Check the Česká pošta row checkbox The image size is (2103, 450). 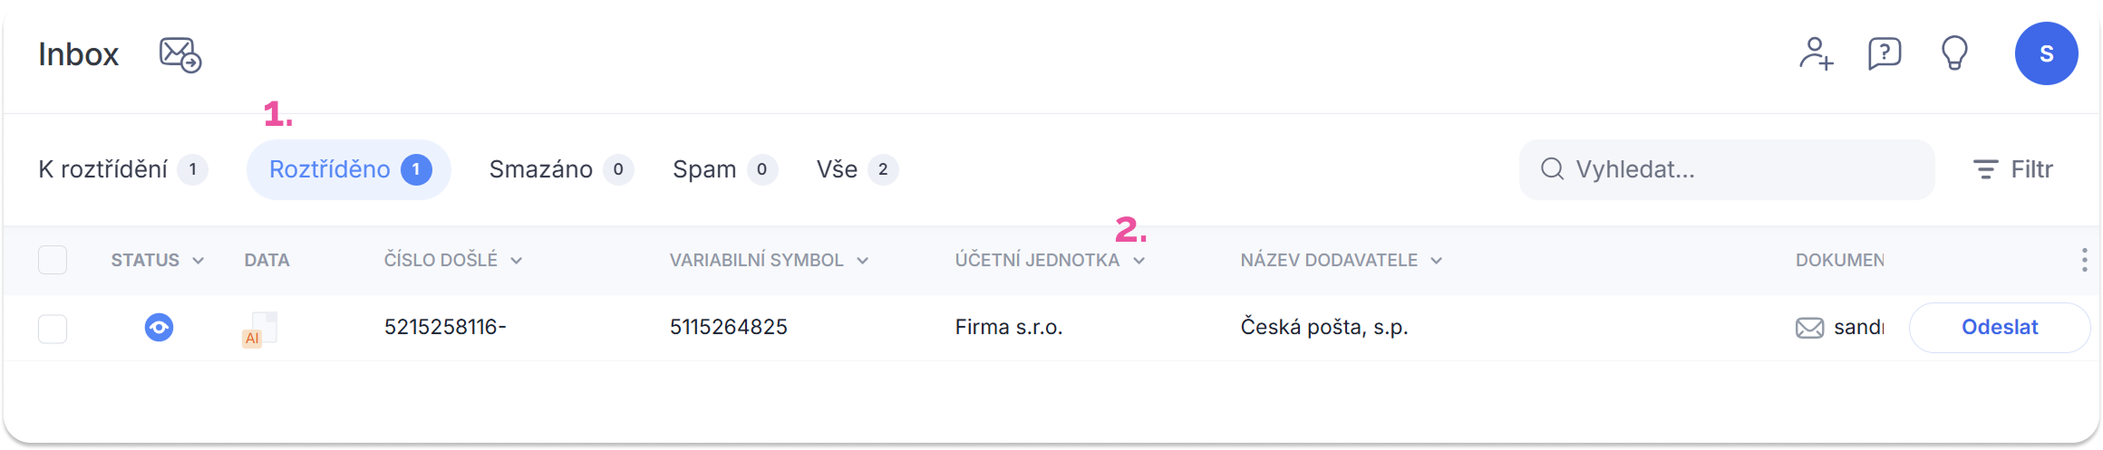point(53,329)
